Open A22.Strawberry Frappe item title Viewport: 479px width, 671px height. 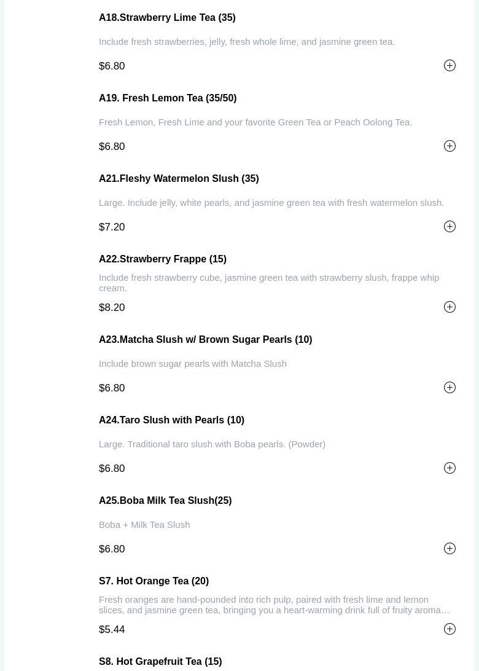click(x=163, y=259)
